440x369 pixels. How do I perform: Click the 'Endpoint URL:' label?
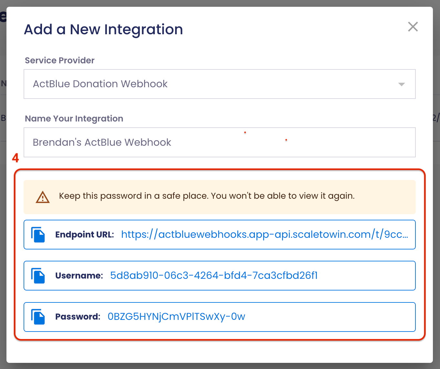tap(85, 235)
